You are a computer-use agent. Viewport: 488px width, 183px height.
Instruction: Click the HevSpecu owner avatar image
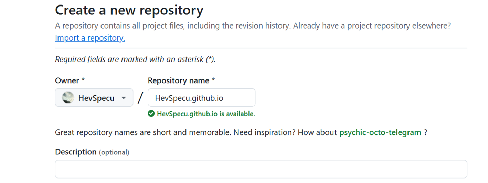coord(68,98)
